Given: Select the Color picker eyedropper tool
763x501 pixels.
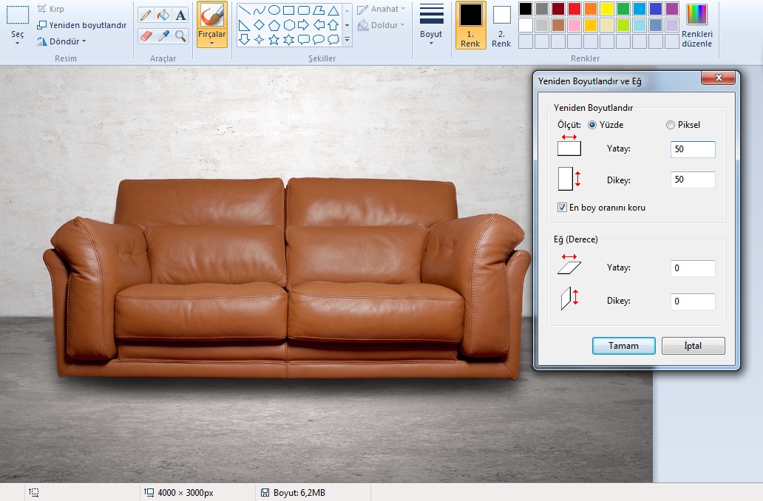Looking at the screenshot, I should click(163, 35).
